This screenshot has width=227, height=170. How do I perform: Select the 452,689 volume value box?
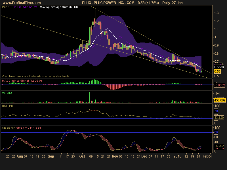220,100
